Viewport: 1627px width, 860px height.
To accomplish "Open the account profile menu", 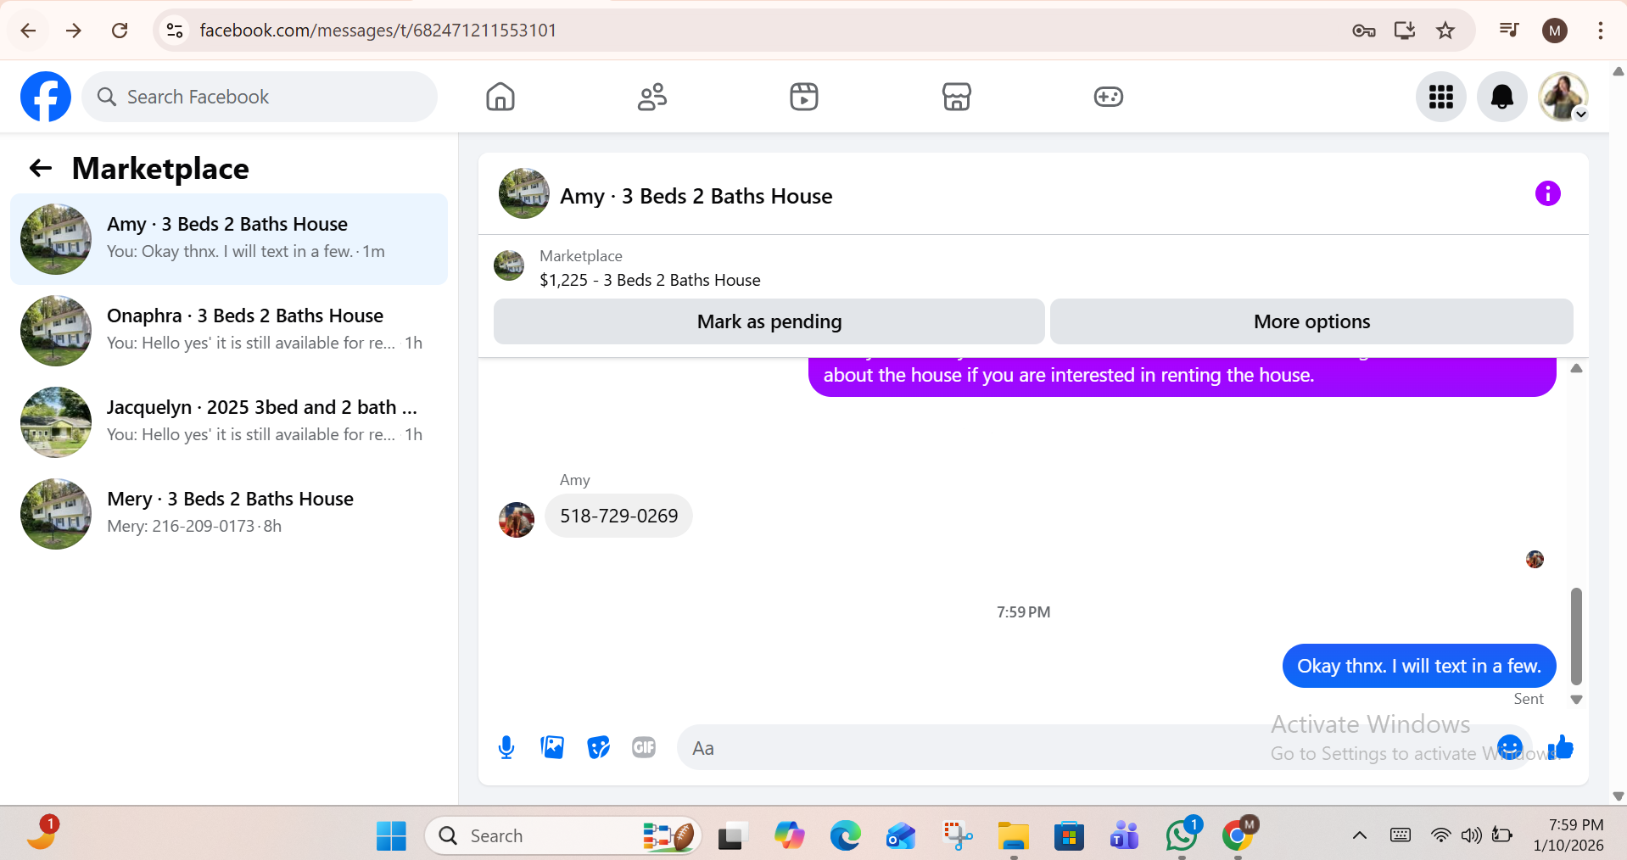I will click(x=1563, y=97).
